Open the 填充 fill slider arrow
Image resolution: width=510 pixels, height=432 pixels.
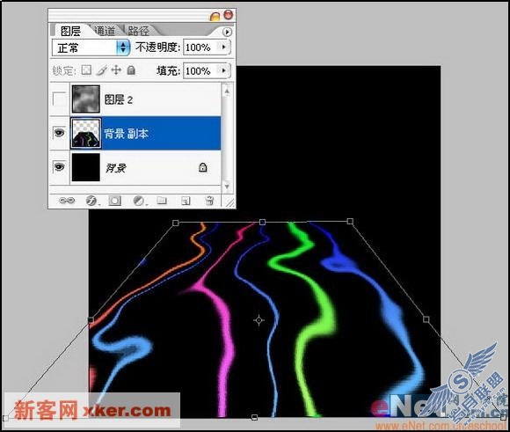[223, 70]
